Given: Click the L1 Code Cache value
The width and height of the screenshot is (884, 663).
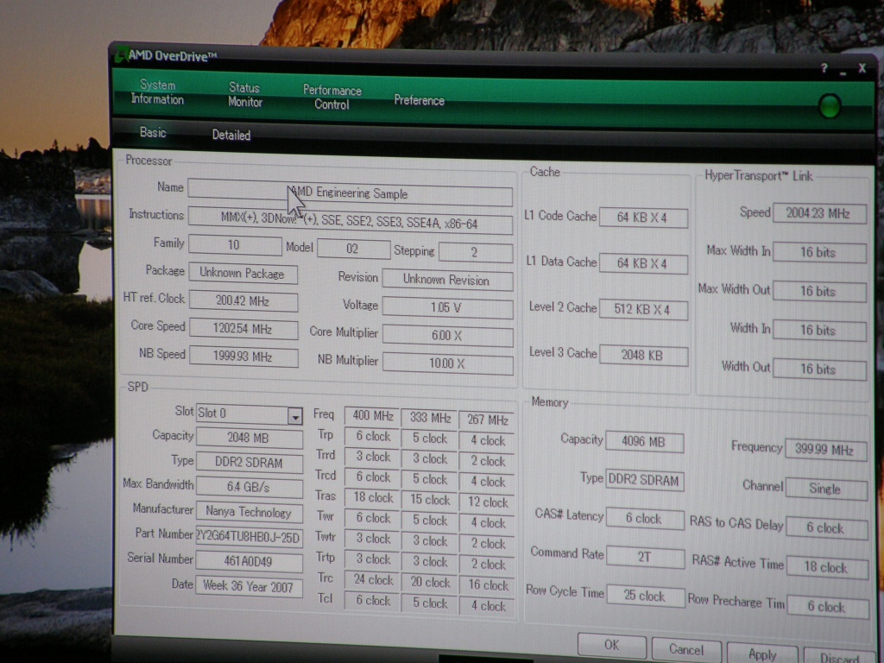Looking at the screenshot, I should (x=643, y=218).
